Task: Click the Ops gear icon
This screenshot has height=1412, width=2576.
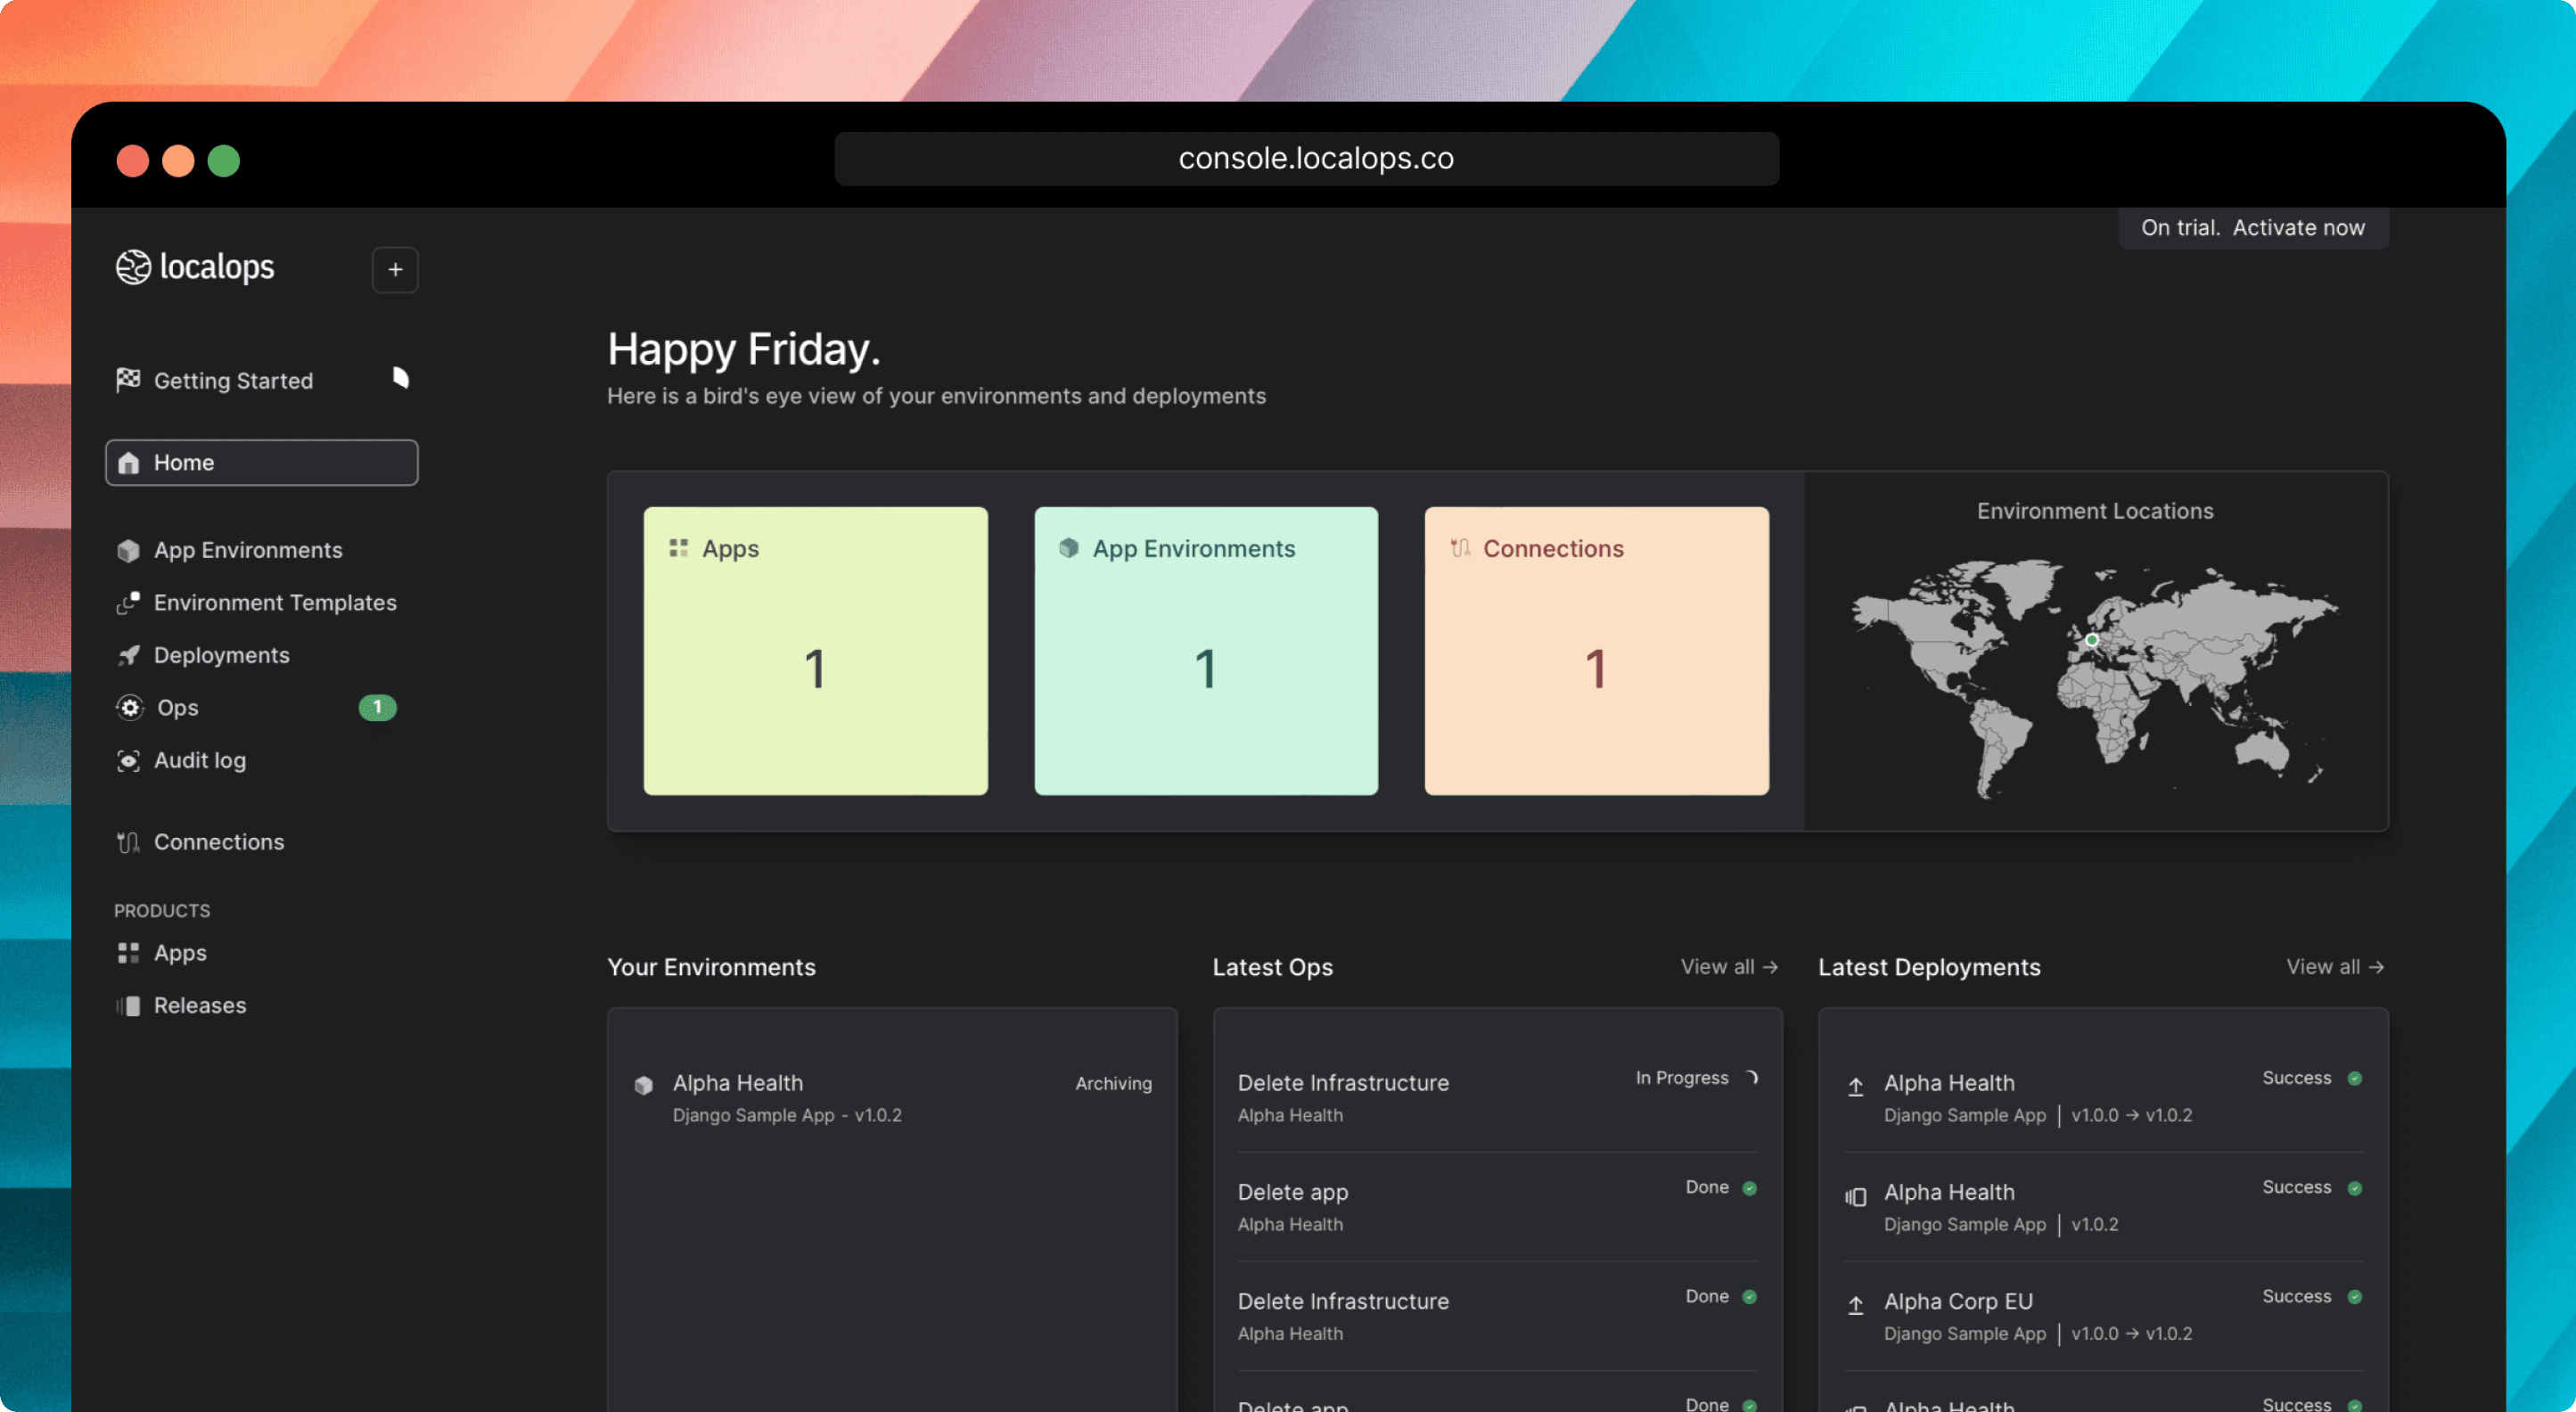Action: pos(129,708)
